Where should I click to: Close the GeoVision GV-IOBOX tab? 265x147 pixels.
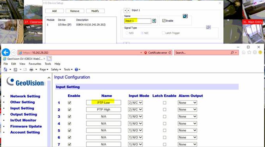click(x=44, y=59)
